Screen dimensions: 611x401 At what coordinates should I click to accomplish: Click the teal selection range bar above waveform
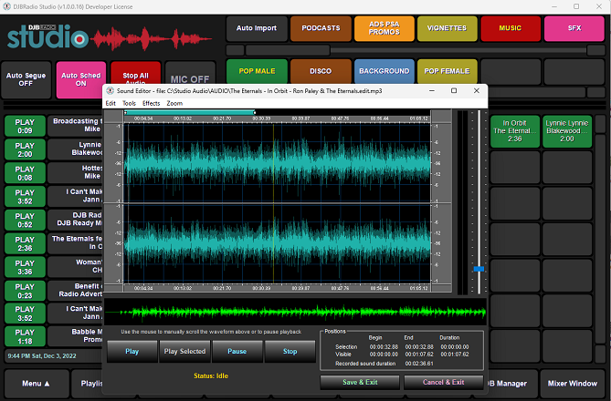point(190,113)
